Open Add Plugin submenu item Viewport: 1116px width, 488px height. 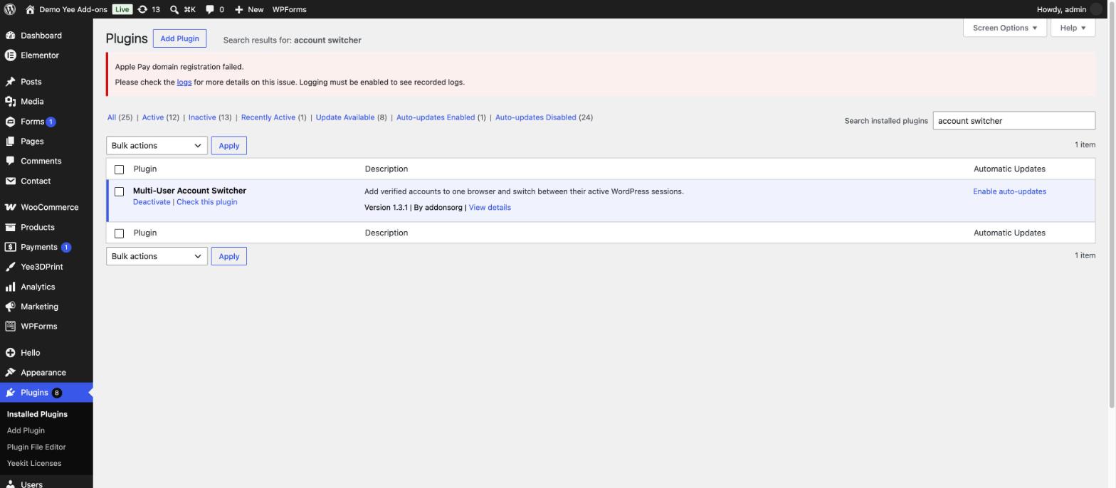26,430
